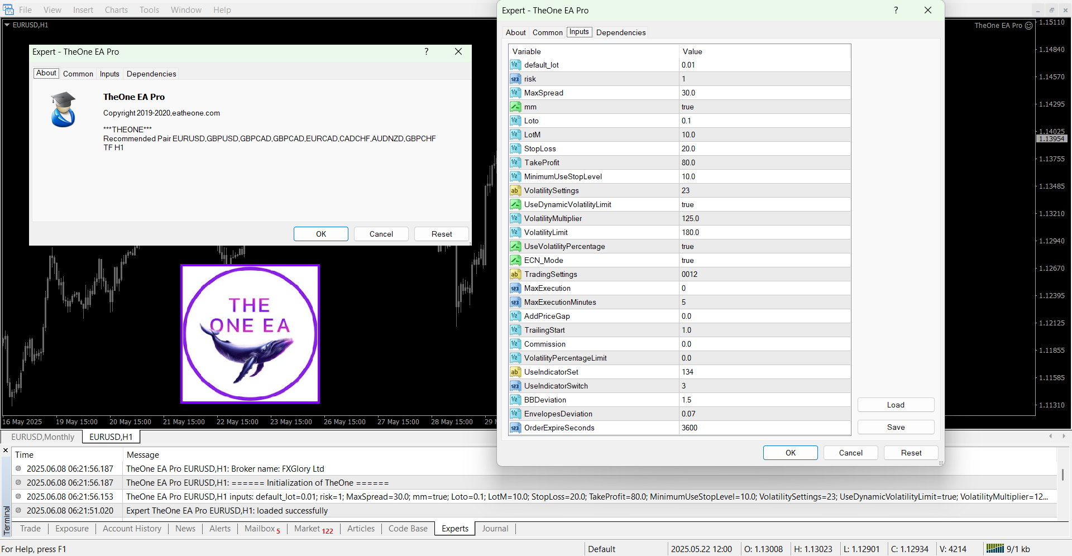Click the Save button for input presets
1072x556 pixels.
click(896, 427)
